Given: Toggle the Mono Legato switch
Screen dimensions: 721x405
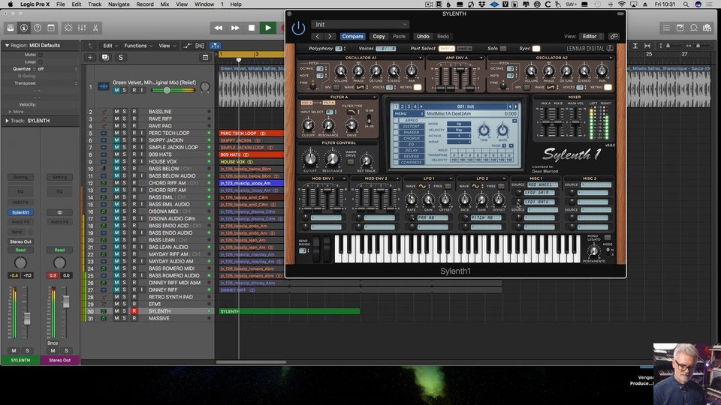Looking at the screenshot, I should pyautogui.click(x=607, y=238).
